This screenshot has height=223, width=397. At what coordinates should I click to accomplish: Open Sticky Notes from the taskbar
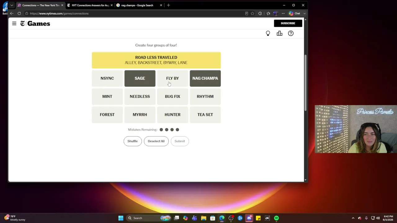258,218
